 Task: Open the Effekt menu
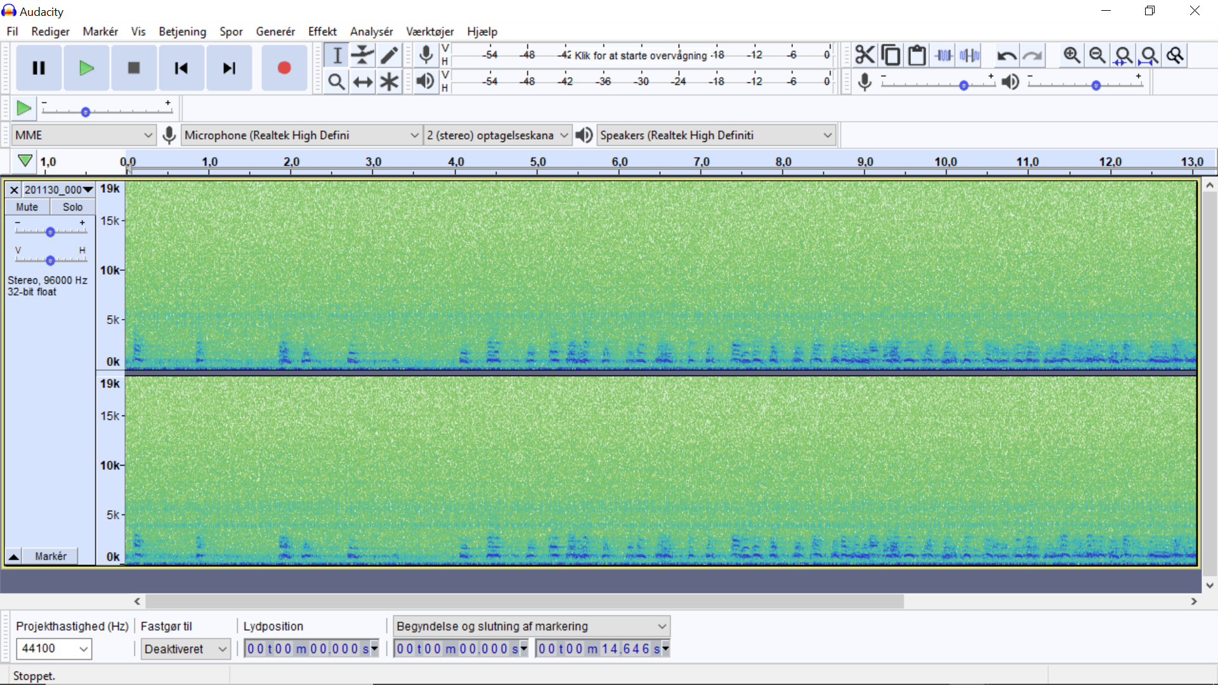(322, 31)
